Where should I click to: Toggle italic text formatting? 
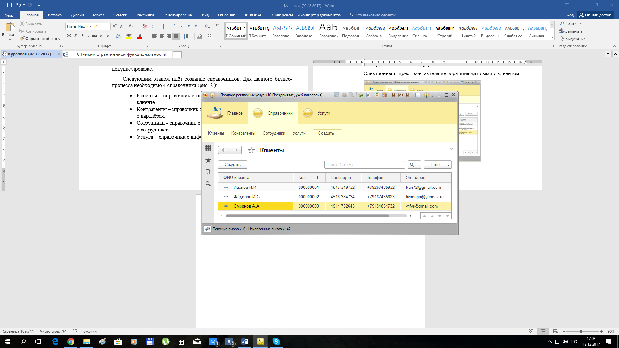click(x=76, y=36)
